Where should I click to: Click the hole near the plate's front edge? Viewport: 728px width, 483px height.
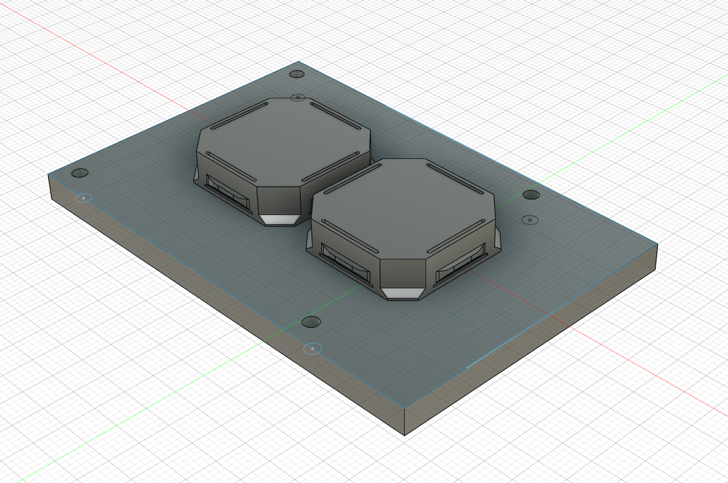click(311, 322)
